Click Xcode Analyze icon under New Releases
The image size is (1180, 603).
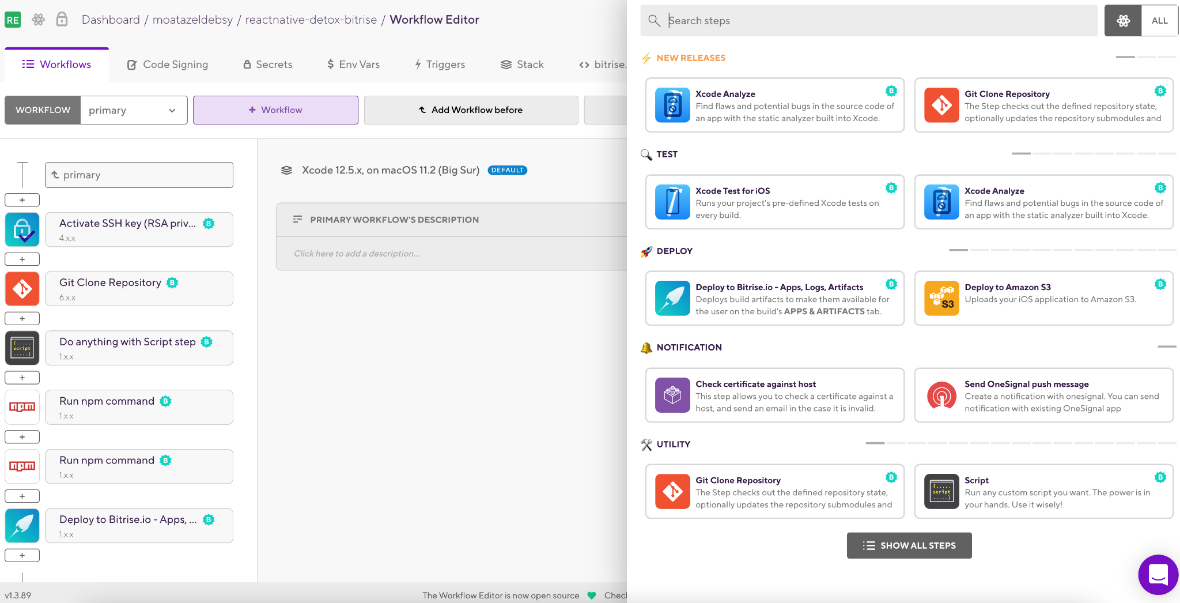click(672, 105)
